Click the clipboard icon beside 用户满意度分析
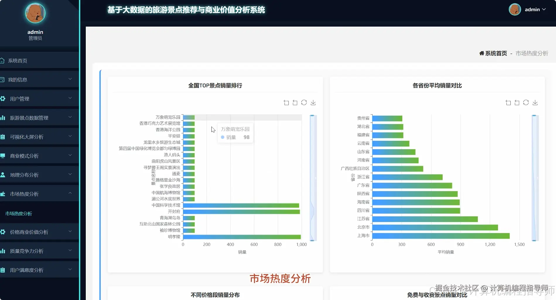The height and width of the screenshot is (300, 556). [x=3, y=270]
